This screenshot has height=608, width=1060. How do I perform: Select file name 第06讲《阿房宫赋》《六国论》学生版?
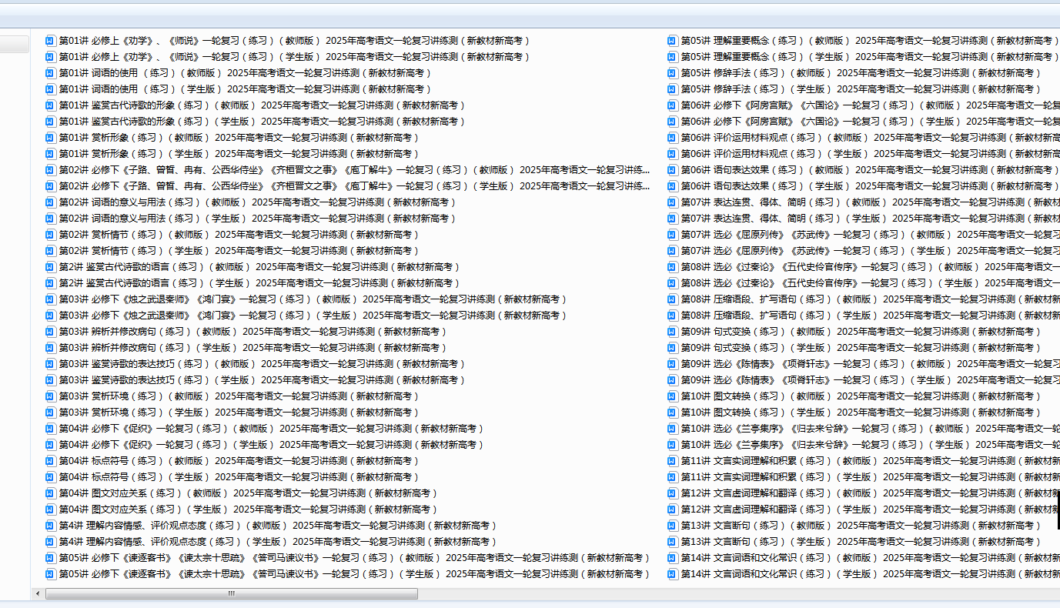pyautogui.click(x=870, y=121)
